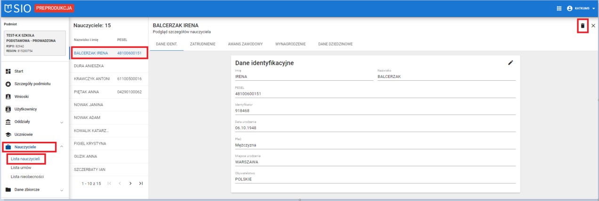Open the apps grid icon in header
The image size is (599, 201).
click(x=559, y=8)
